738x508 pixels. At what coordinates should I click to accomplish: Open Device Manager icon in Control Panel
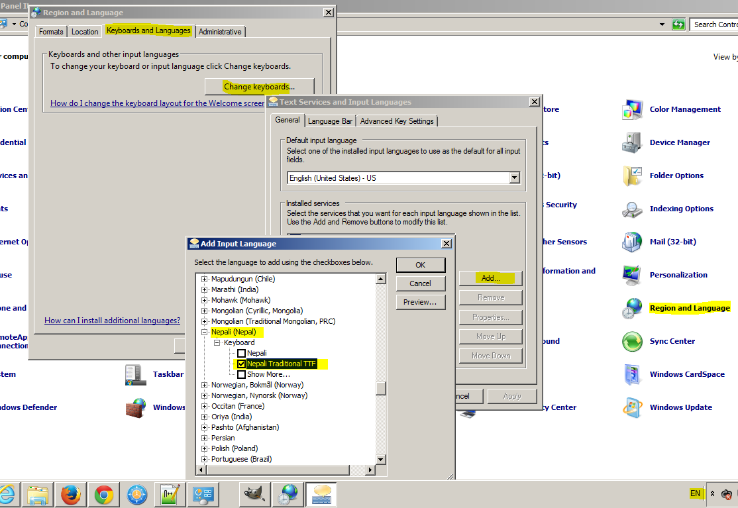coord(632,142)
